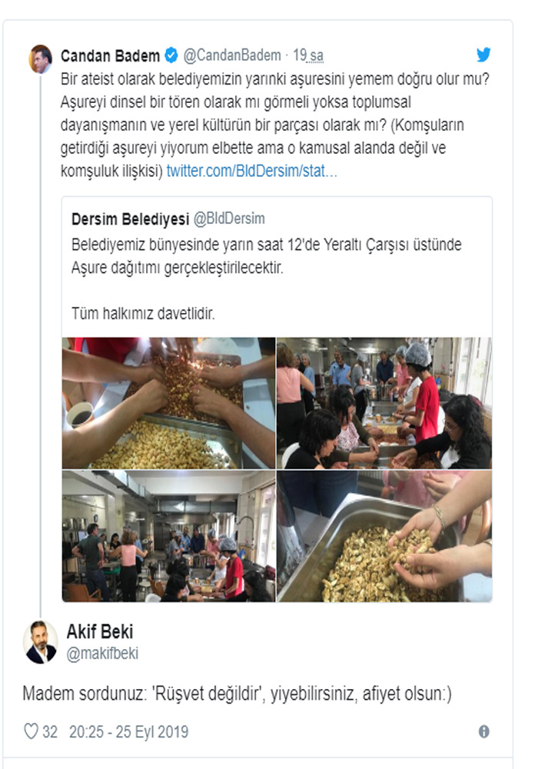View the photo of women in hairnets at table
Screen dimensions: 538x769
(384, 403)
